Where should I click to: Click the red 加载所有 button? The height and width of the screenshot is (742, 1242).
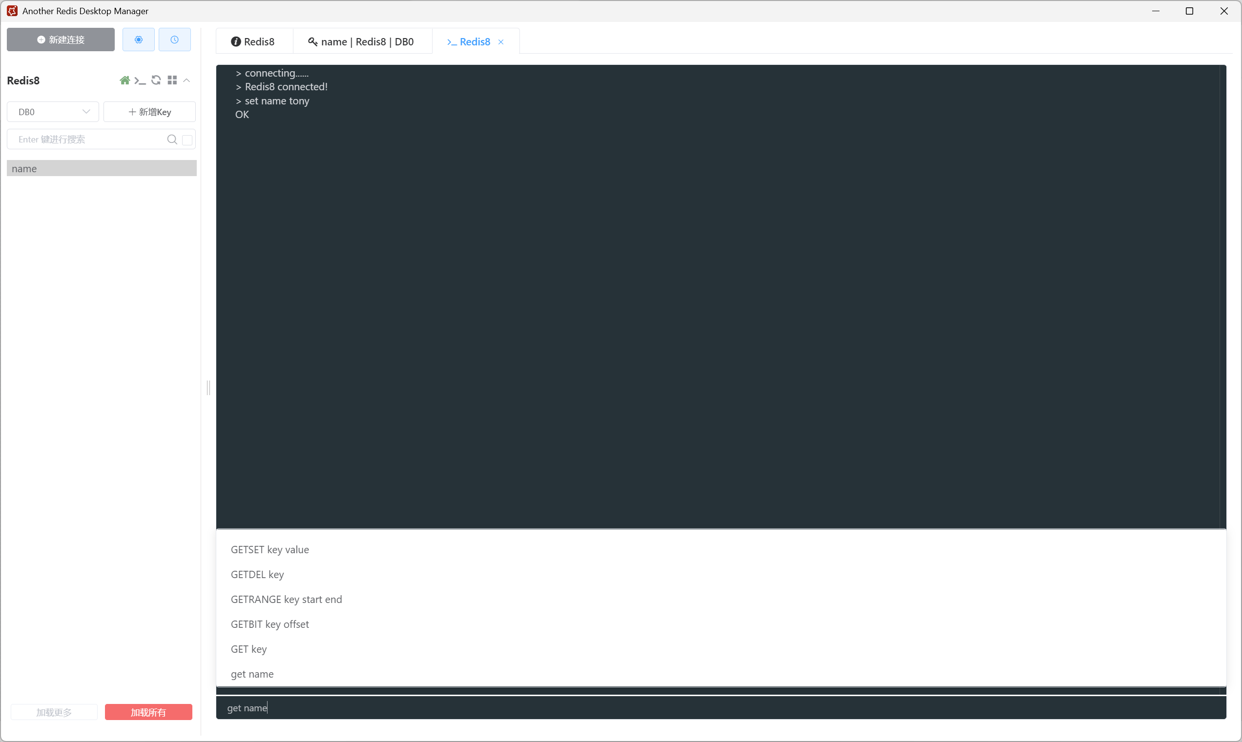tap(148, 712)
